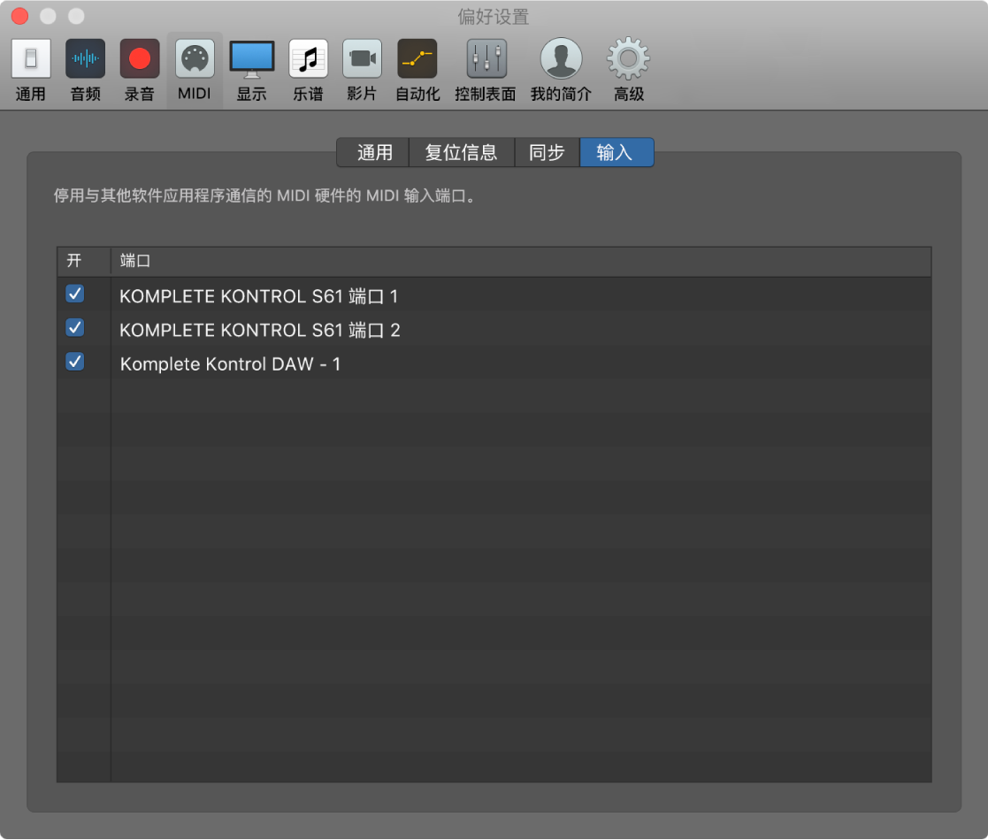The height and width of the screenshot is (840, 988).
Task: Select the 输入 tab
Action: point(617,152)
